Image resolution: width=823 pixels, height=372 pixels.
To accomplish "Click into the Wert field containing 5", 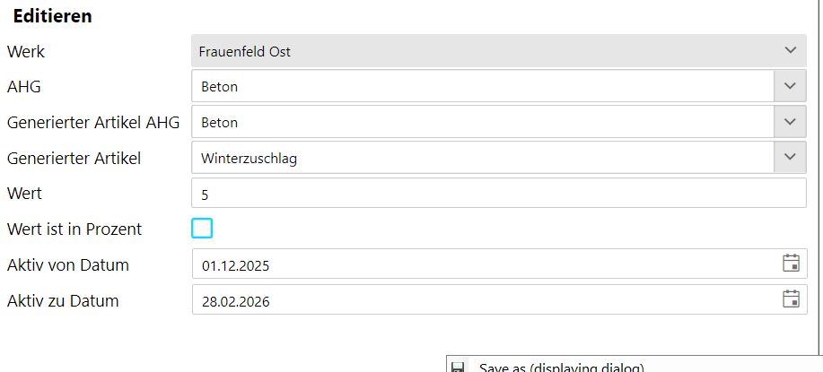I will tap(498, 194).
